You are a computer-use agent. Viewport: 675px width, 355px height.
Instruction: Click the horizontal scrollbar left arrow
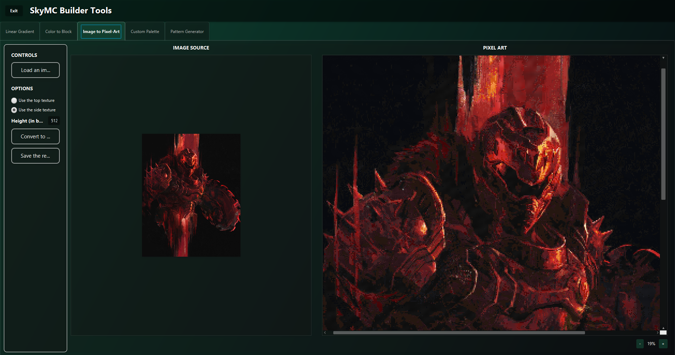coord(325,333)
